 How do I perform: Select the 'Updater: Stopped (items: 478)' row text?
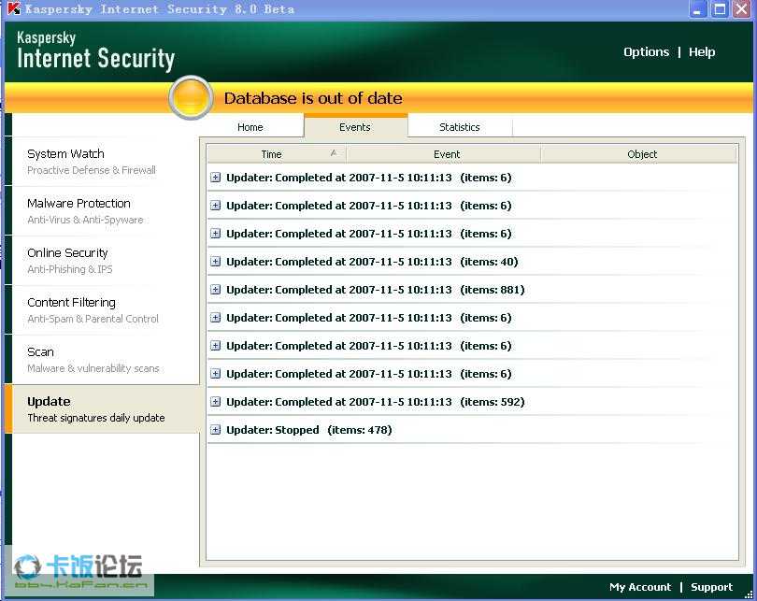click(309, 430)
